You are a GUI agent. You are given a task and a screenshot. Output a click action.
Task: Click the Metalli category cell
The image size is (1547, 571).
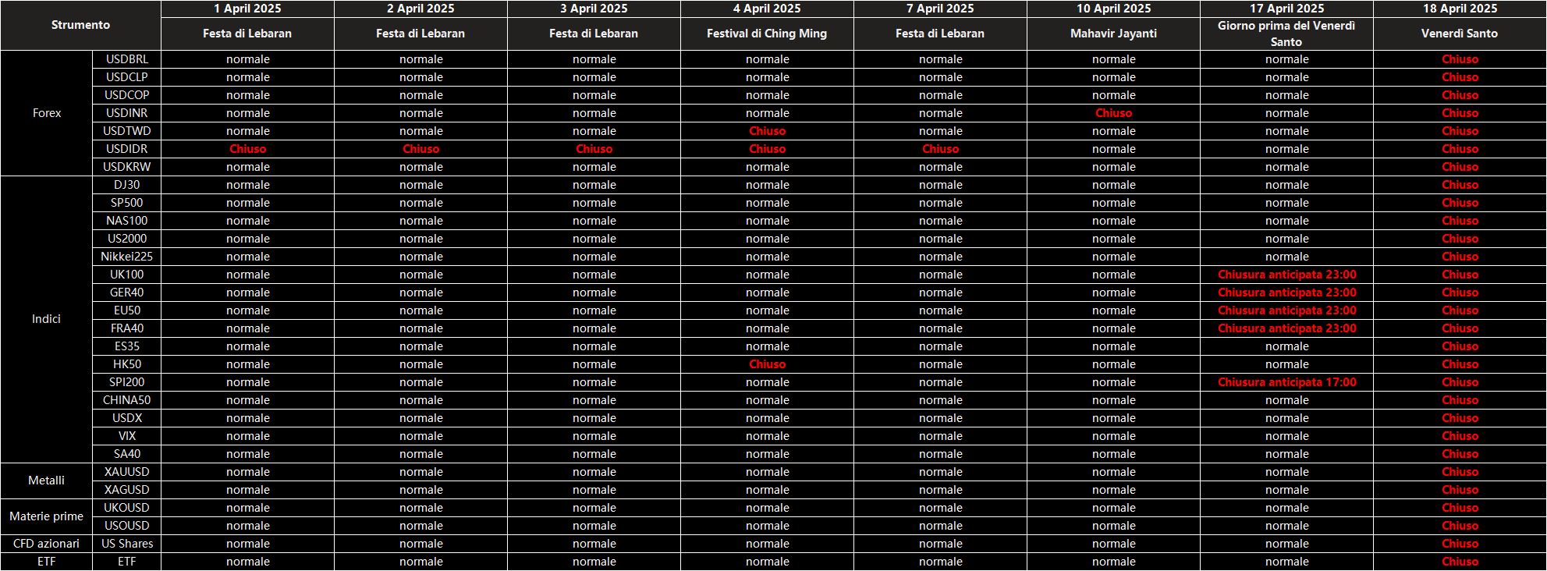[47, 481]
